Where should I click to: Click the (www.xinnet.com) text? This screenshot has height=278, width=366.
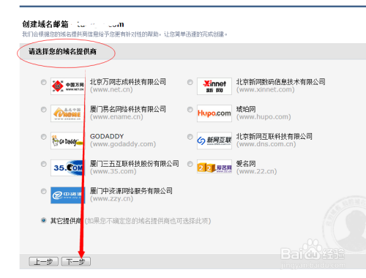[x=266, y=89]
